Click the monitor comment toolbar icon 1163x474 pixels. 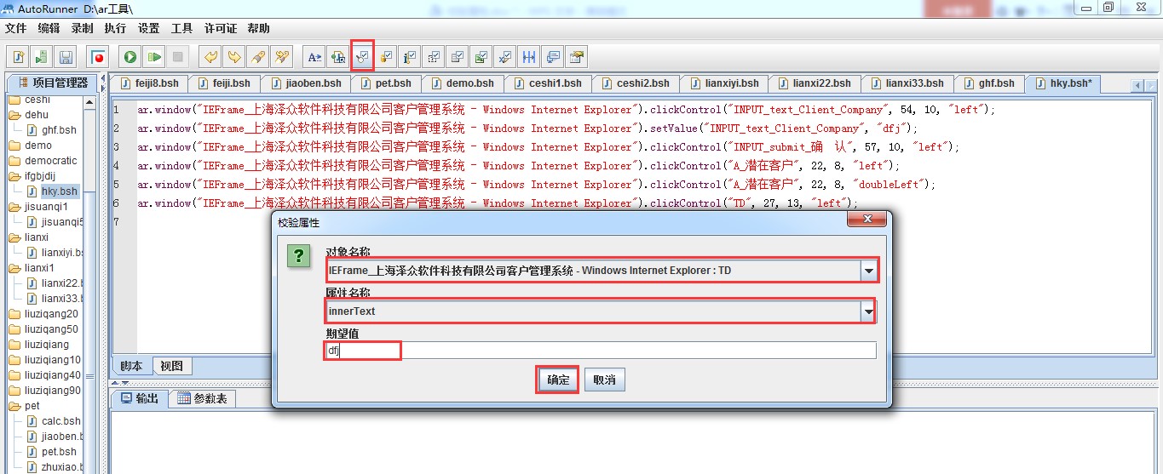553,57
